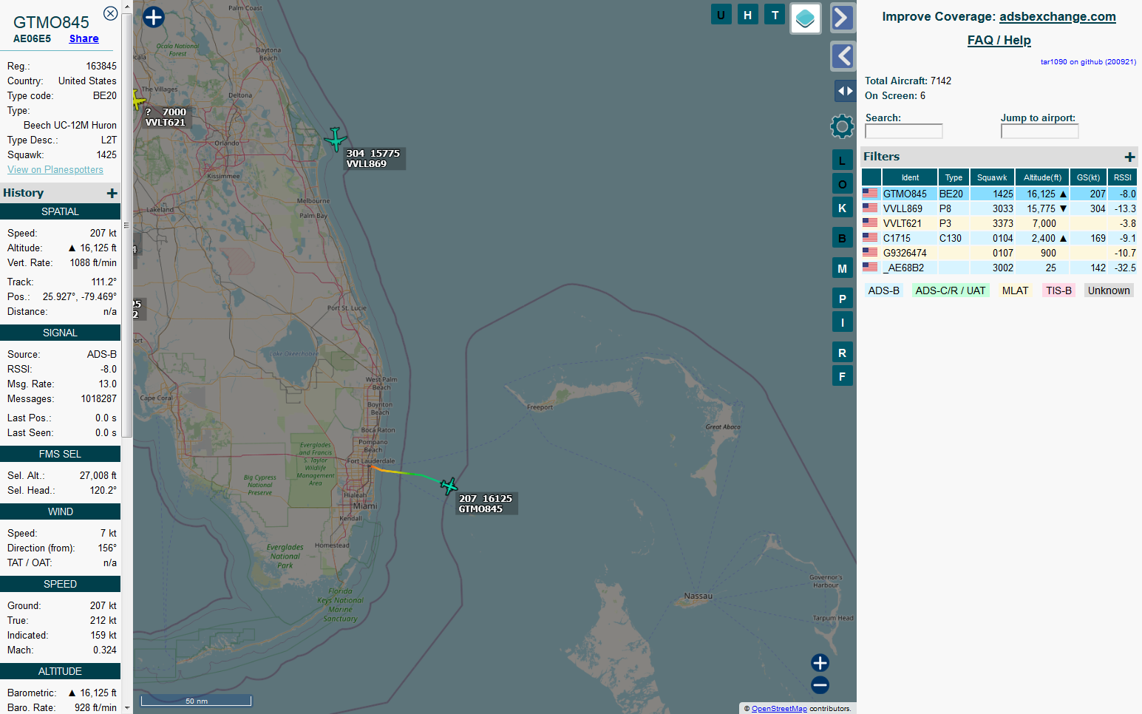This screenshot has width=1142, height=714.
Task: Click the F map option button
Action: 842,376
